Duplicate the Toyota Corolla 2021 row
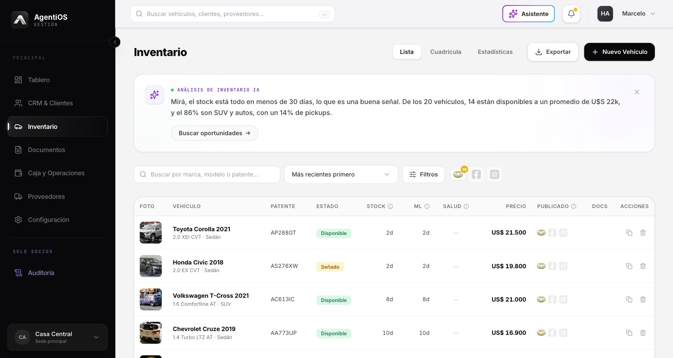Image resolution: width=673 pixels, height=358 pixels. (629, 232)
